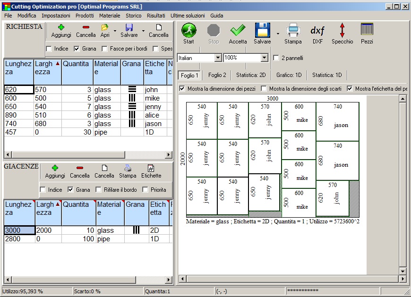Enable Rifilare il bordo checkbox

click(99, 190)
